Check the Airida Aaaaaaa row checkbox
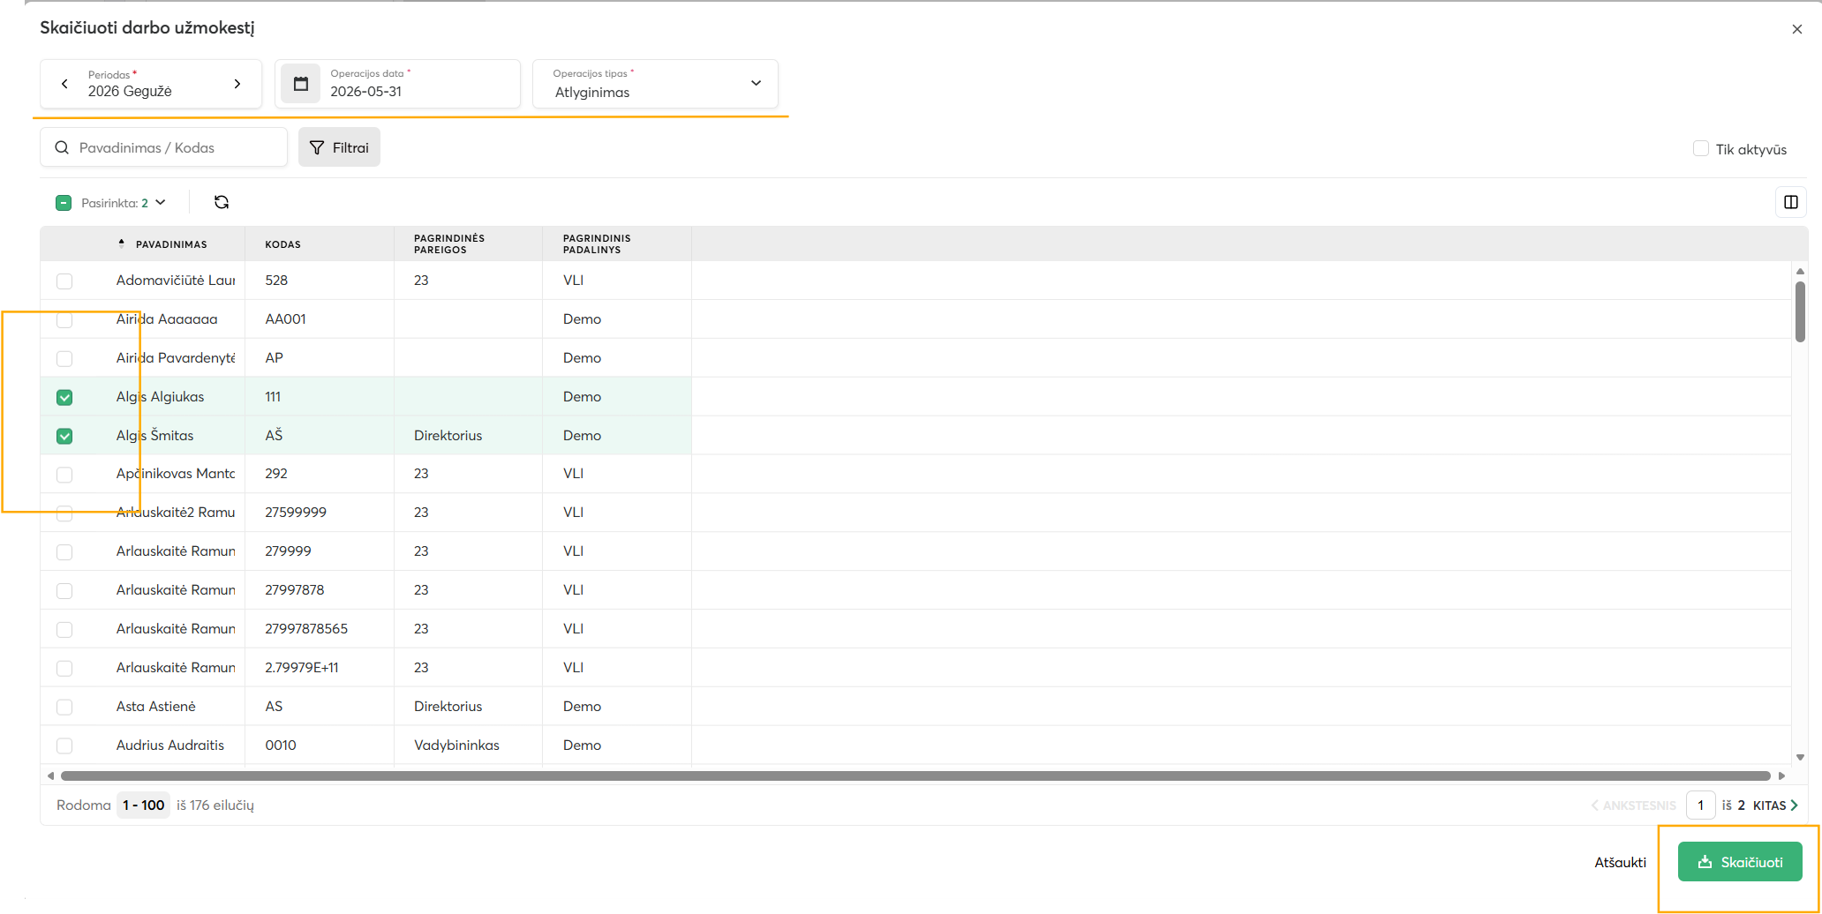This screenshot has width=1822, height=914. point(64,319)
